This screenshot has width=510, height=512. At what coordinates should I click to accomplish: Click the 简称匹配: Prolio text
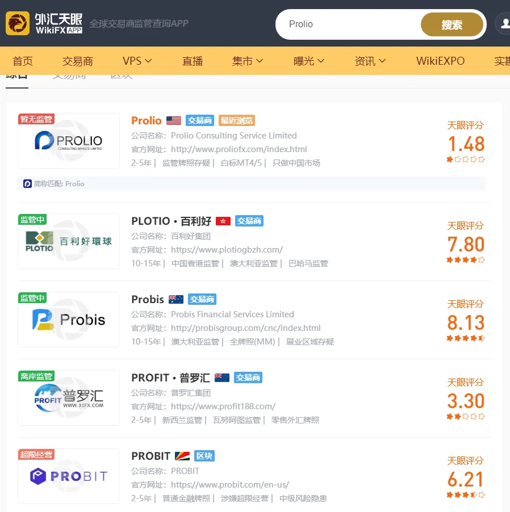(x=59, y=183)
